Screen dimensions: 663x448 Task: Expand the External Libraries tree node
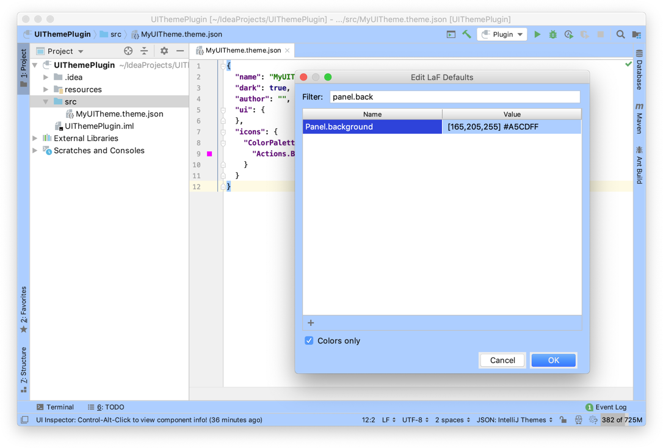click(x=35, y=139)
